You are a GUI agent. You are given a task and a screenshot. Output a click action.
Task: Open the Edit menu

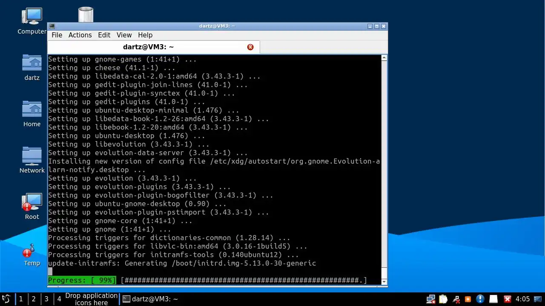point(104,35)
